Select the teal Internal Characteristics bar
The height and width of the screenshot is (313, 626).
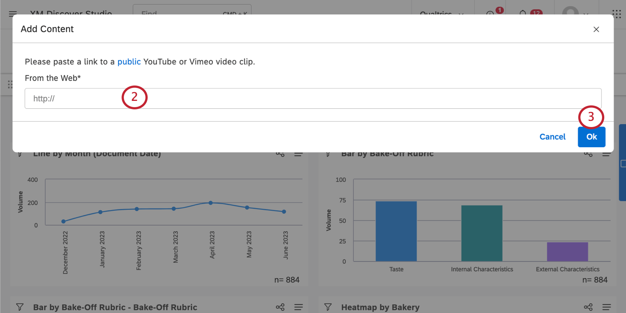coord(482,233)
